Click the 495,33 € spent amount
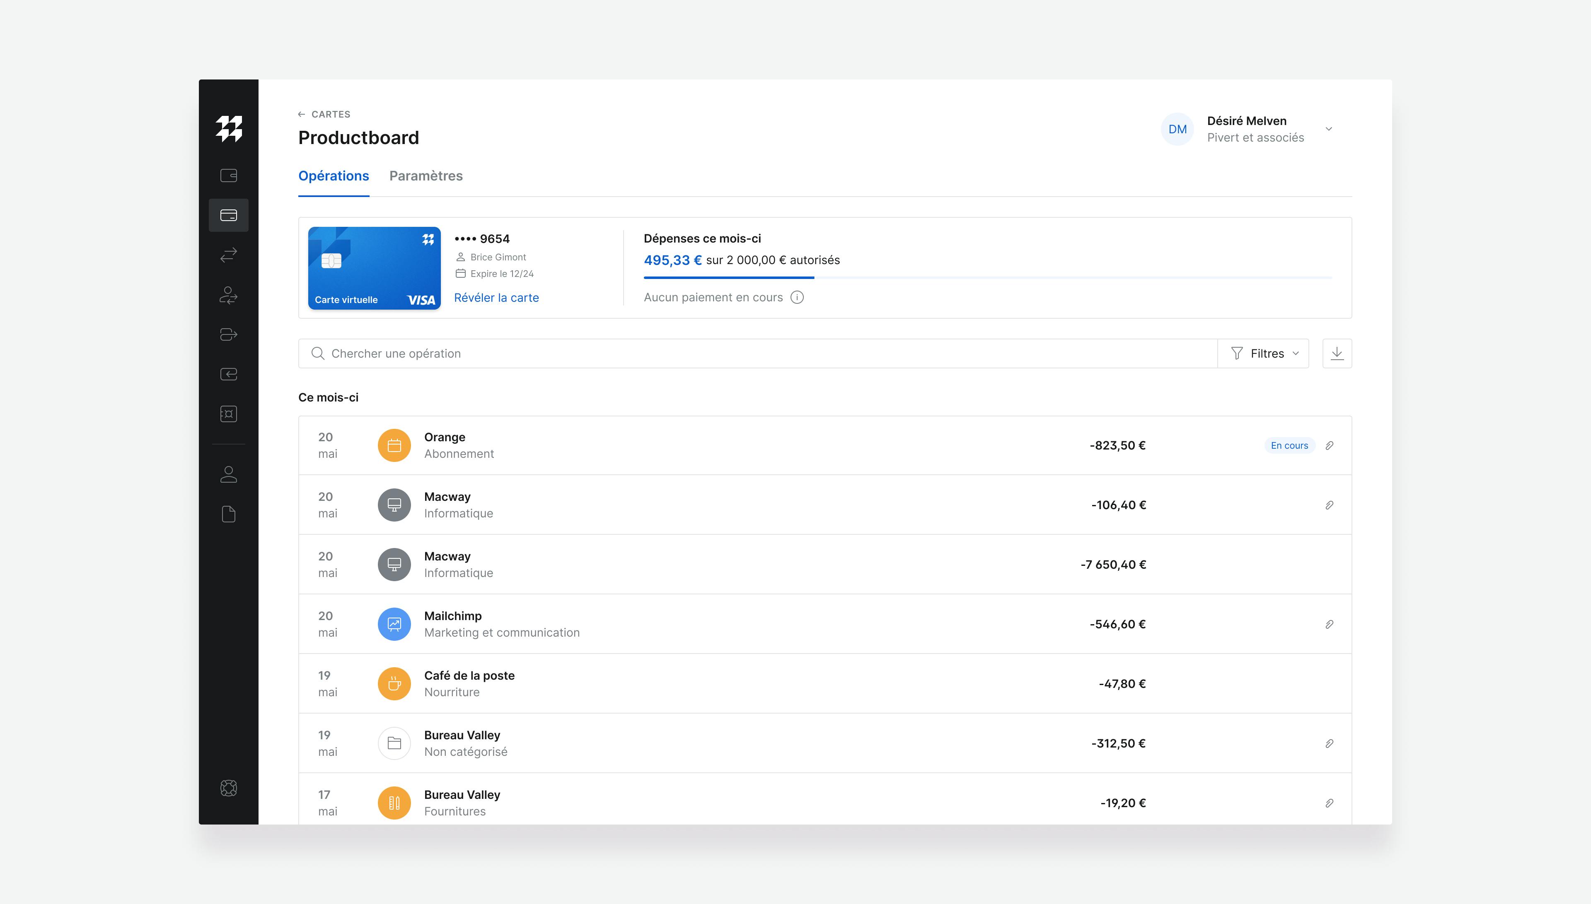Image resolution: width=1591 pixels, height=904 pixels. click(672, 260)
